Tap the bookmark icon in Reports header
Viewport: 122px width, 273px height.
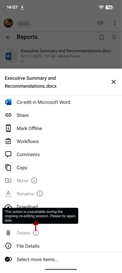pyautogui.click(x=102, y=37)
